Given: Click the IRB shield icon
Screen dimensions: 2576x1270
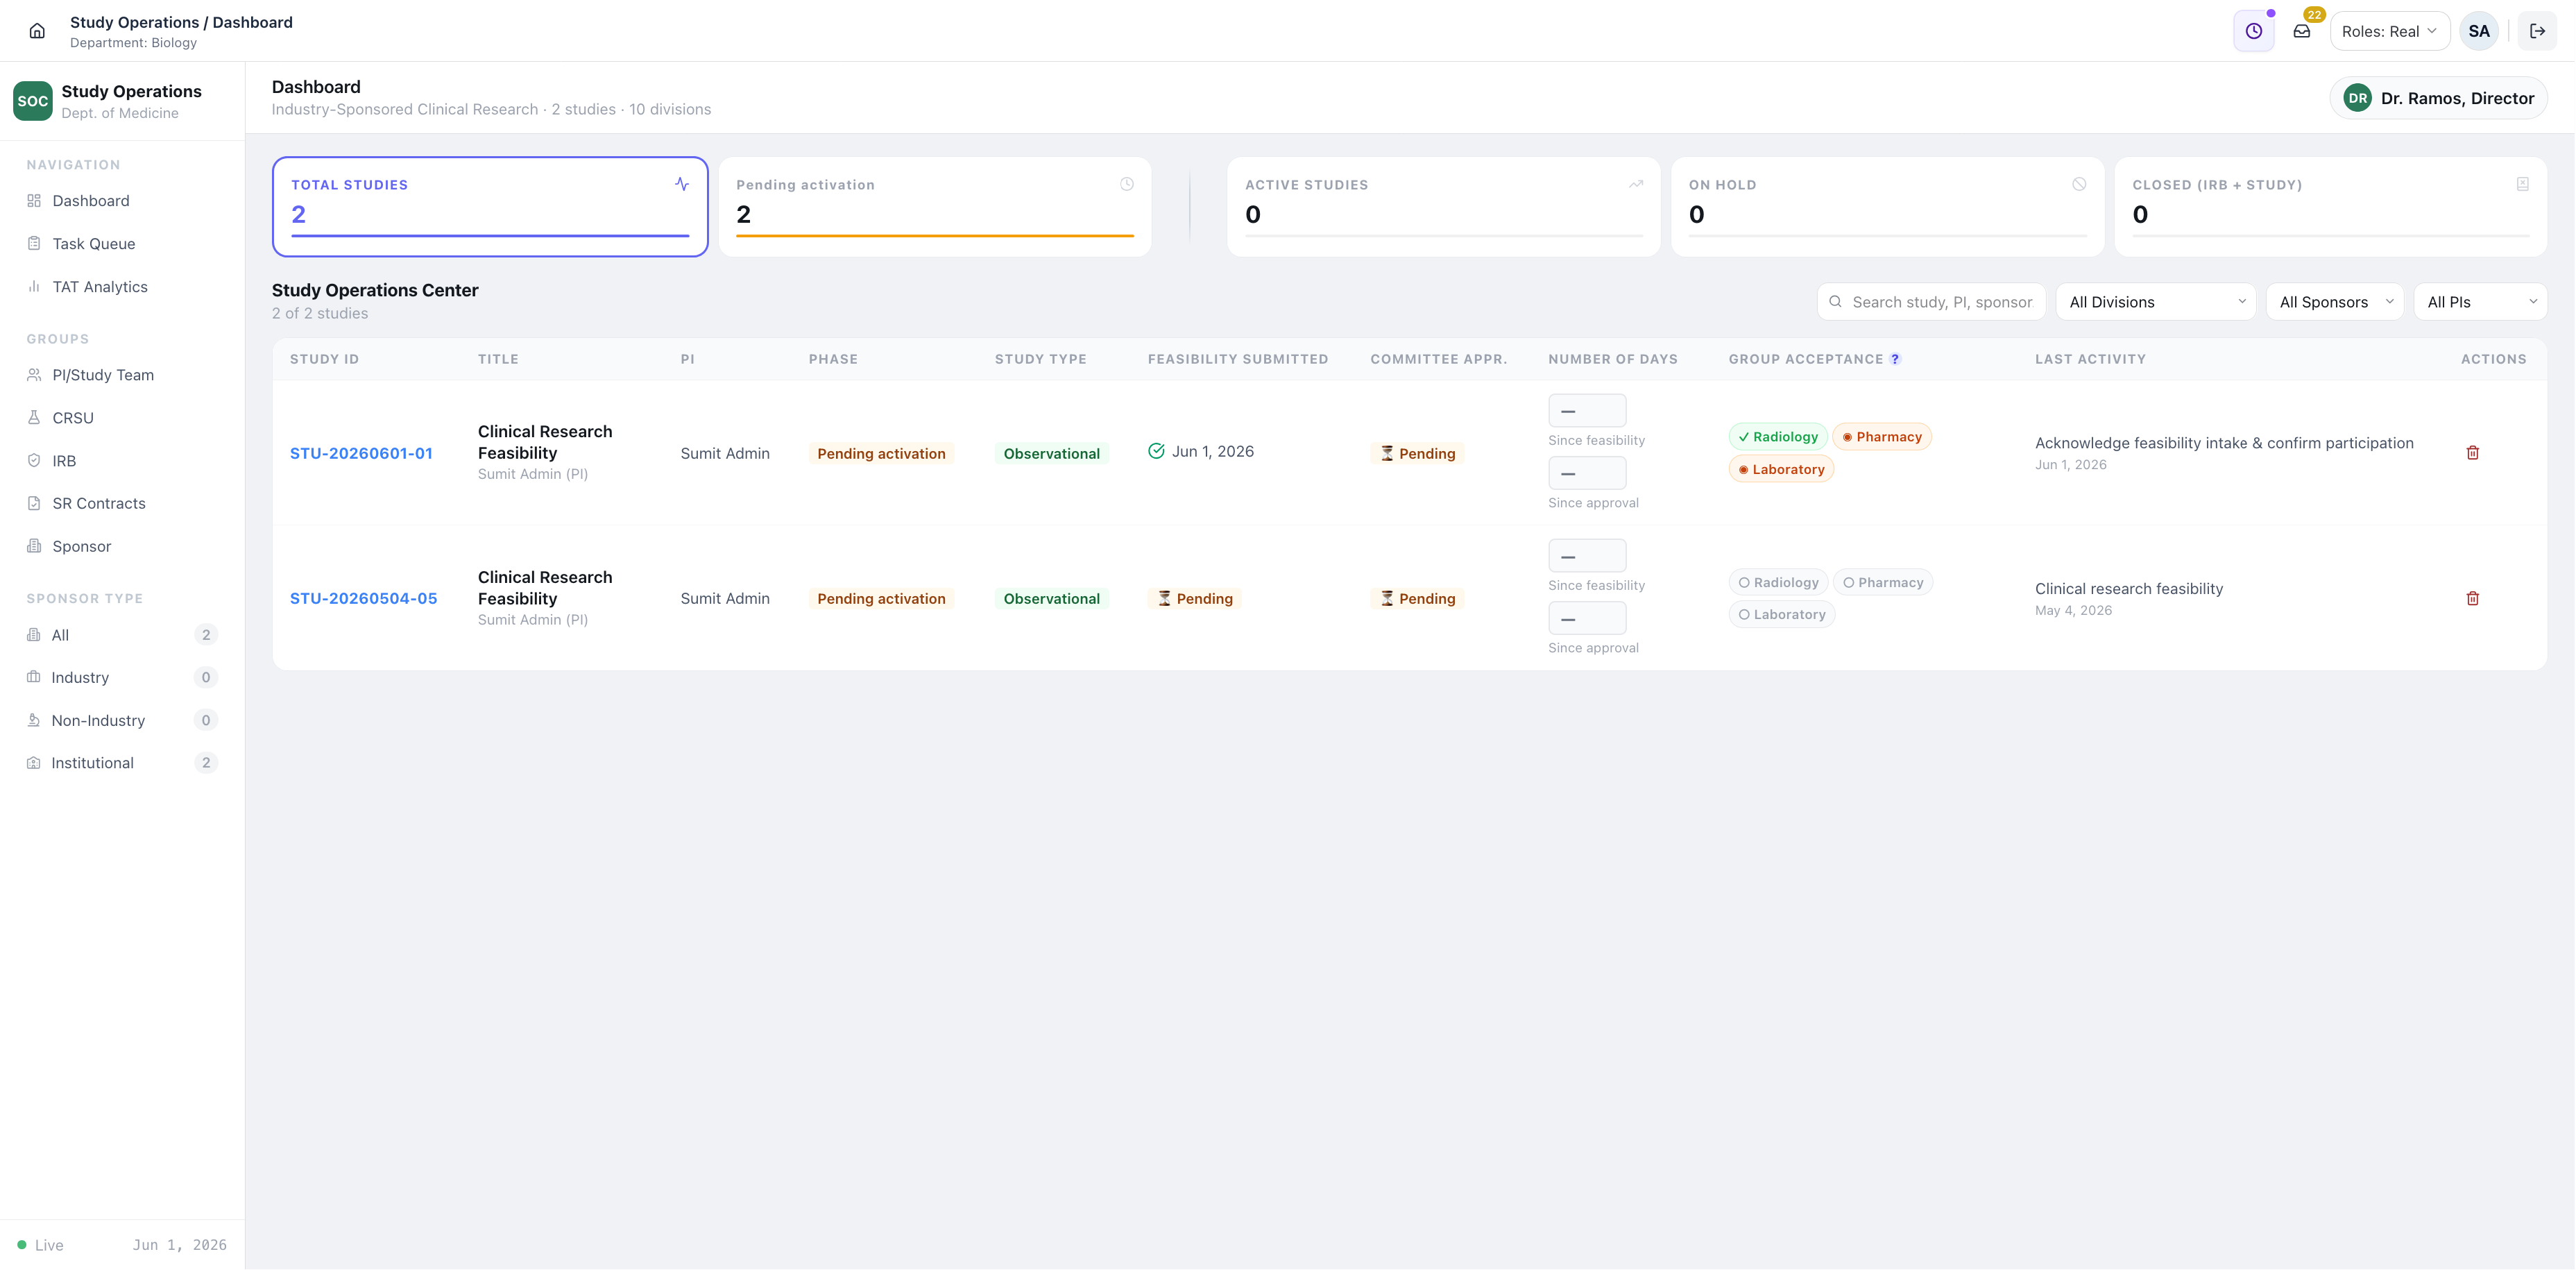Looking at the screenshot, I should (x=34, y=460).
